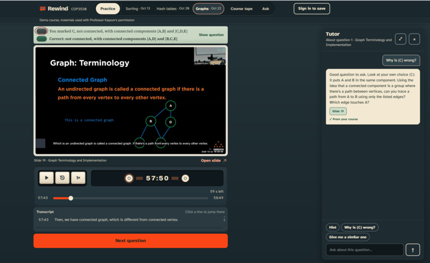
Task: Click the playback progress bar track
Action: (131, 198)
